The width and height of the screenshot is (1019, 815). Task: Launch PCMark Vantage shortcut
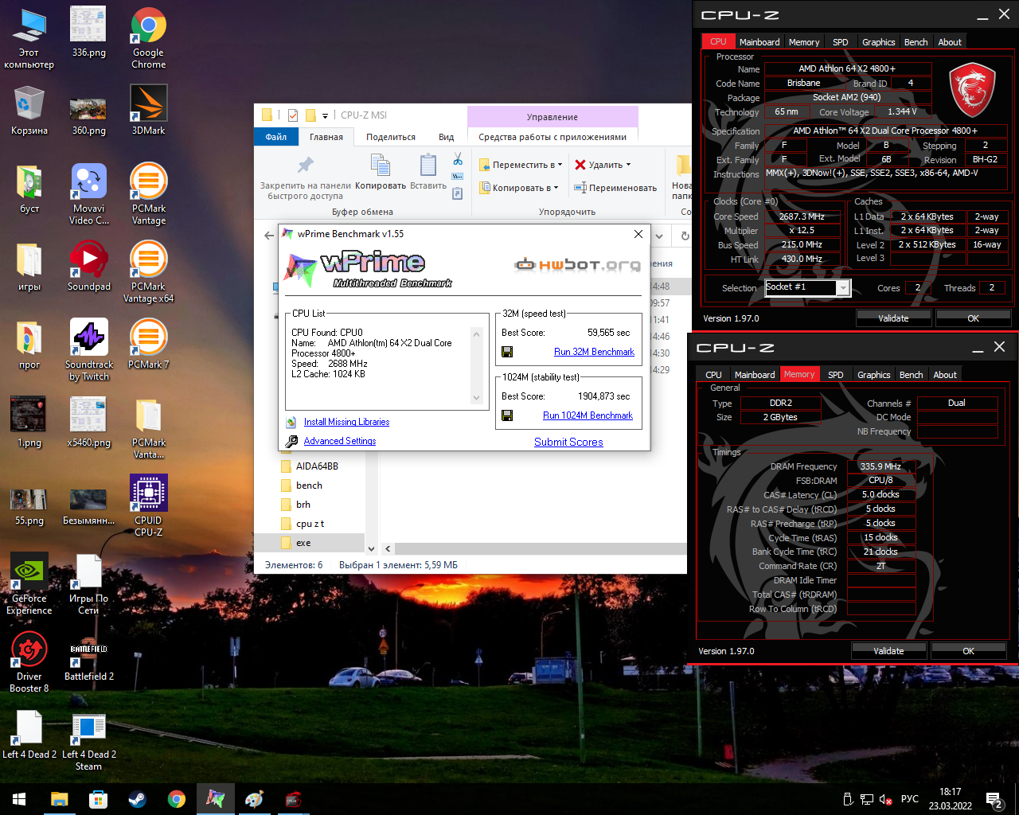tap(149, 194)
